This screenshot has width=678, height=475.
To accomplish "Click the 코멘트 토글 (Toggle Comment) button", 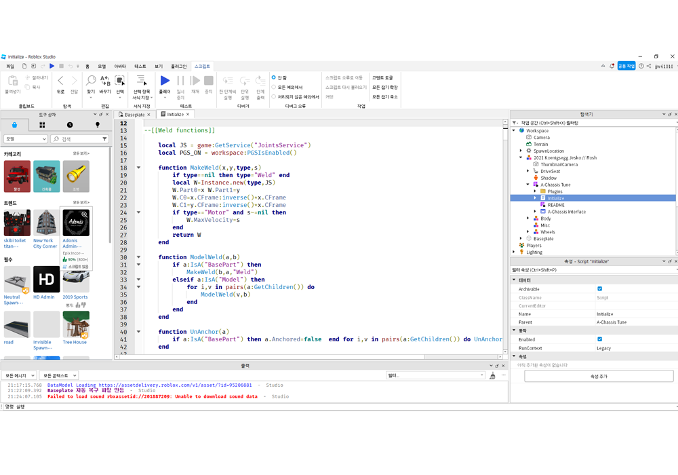I will click(x=382, y=77).
